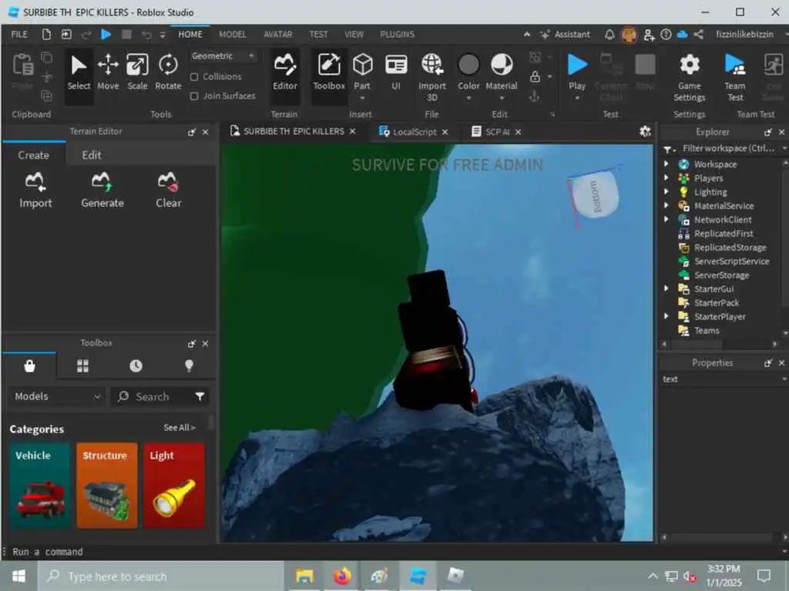Expand the StarterPlayer node

tap(666, 316)
